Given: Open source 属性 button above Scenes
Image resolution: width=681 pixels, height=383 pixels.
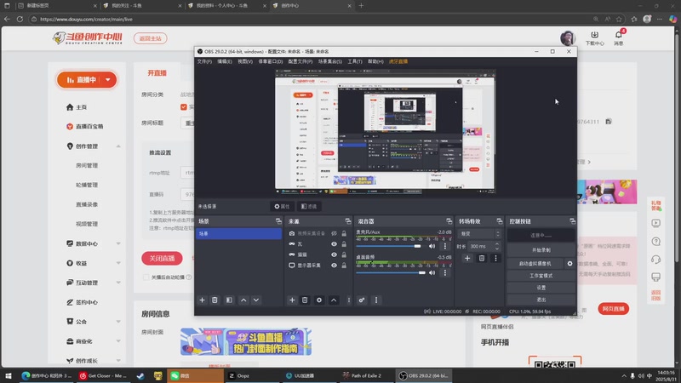Looking at the screenshot, I should [x=282, y=206].
